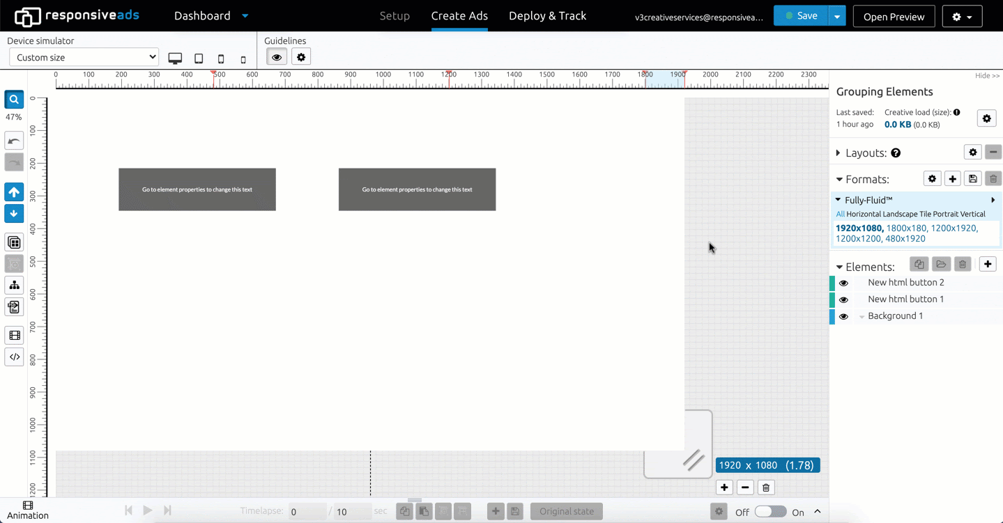Play the animation timeline
The image size is (1003, 523).
click(x=148, y=510)
